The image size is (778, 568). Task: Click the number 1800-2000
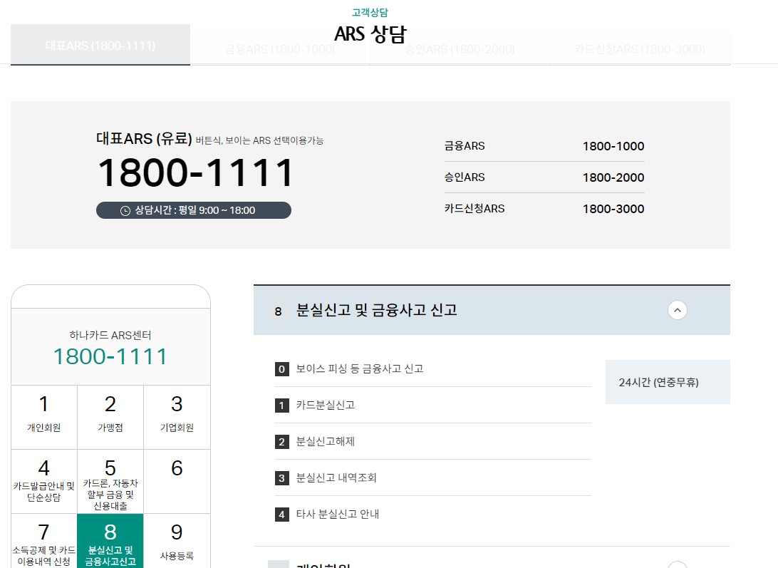[613, 177]
